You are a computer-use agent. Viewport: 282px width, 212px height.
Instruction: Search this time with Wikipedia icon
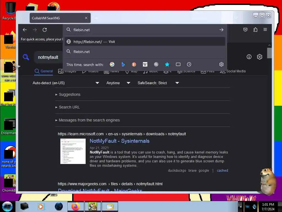pos(145,64)
